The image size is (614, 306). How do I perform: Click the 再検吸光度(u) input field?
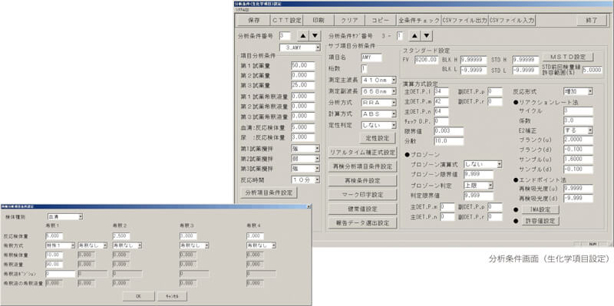pyautogui.click(x=579, y=189)
